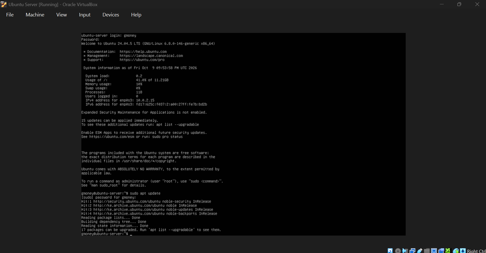The height and width of the screenshot is (253, 486).
Task: Click the 'Memory usage: 10%' line
Action: click(x=114, y=84)
